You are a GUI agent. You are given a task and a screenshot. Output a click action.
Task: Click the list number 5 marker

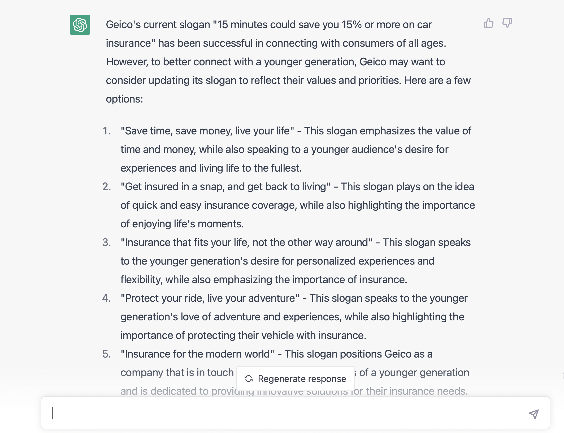[107, 354]
